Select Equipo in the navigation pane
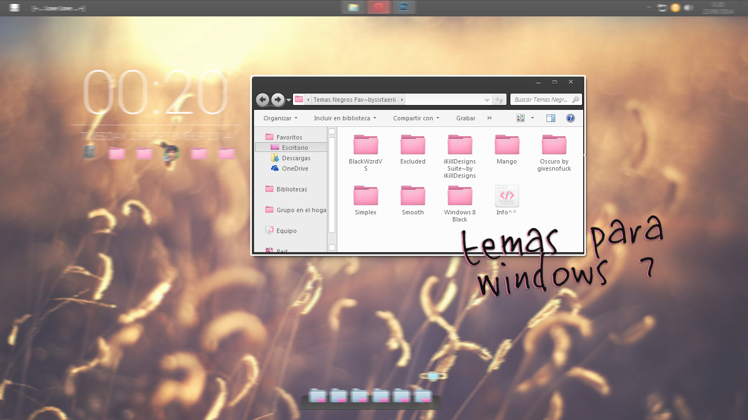The height and width of the screenshot is (420, 748). pos(281,231)
